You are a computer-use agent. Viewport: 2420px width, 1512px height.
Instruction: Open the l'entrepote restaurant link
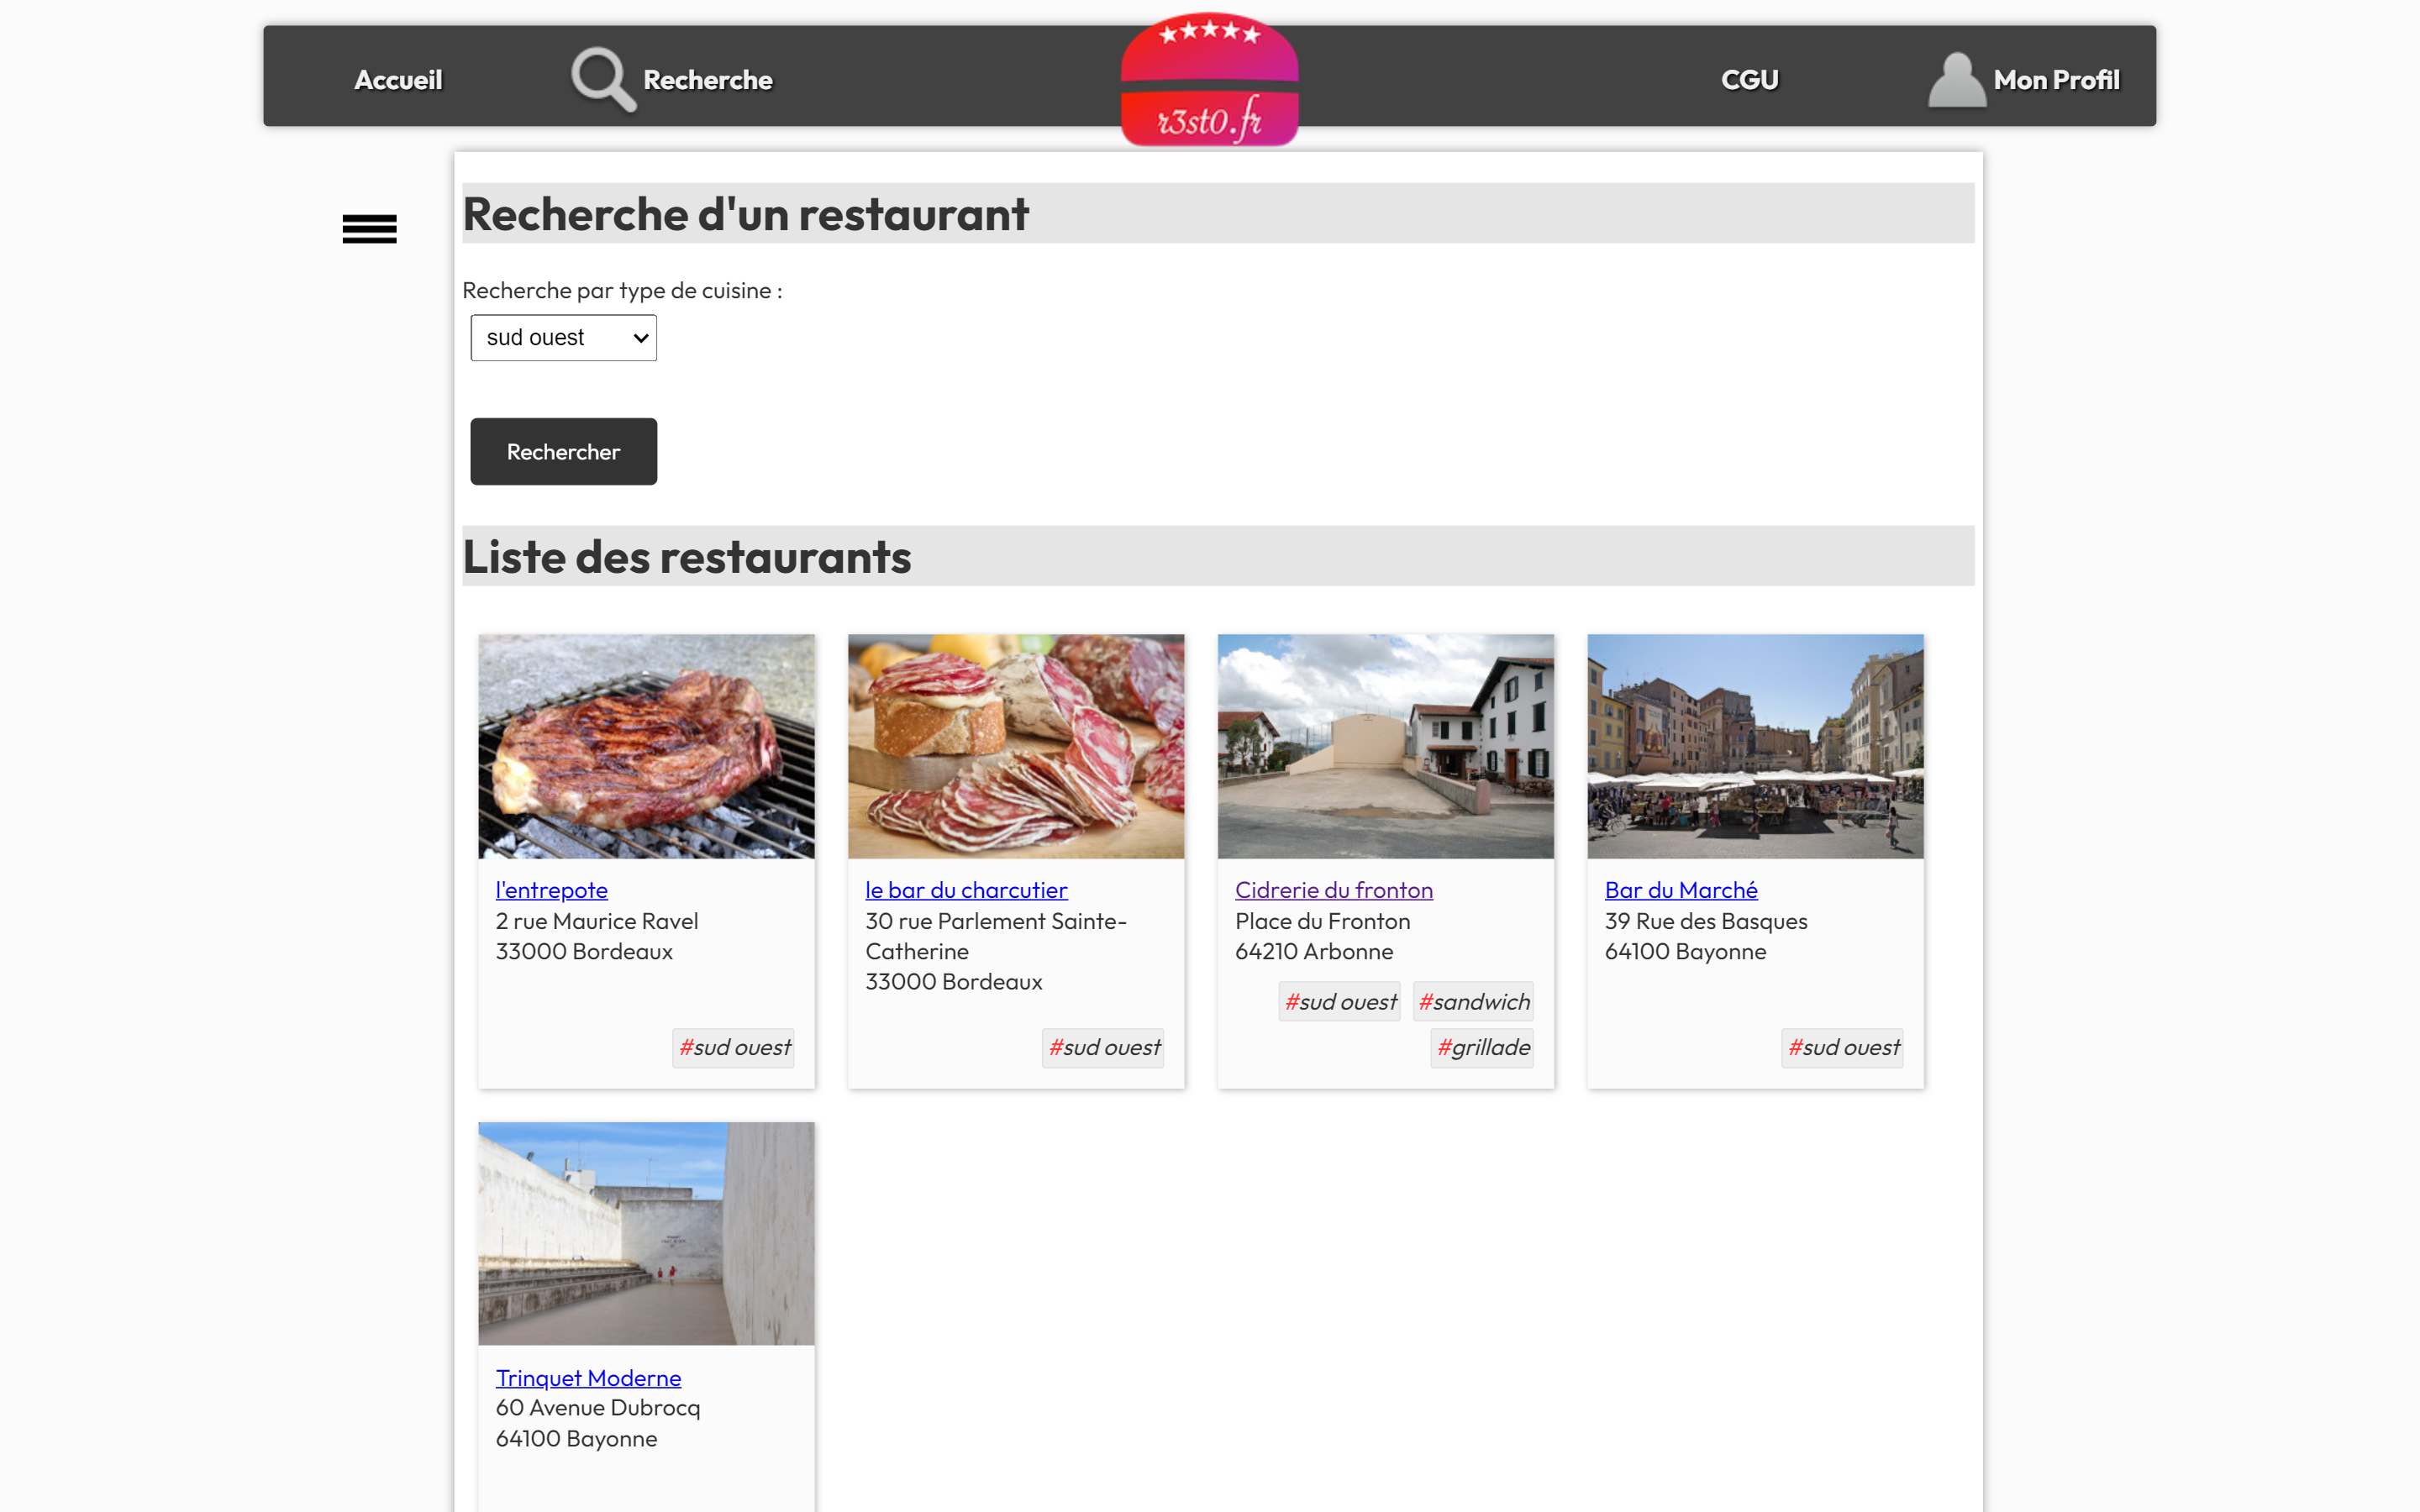pyautogui.click(x=551, y=889)
